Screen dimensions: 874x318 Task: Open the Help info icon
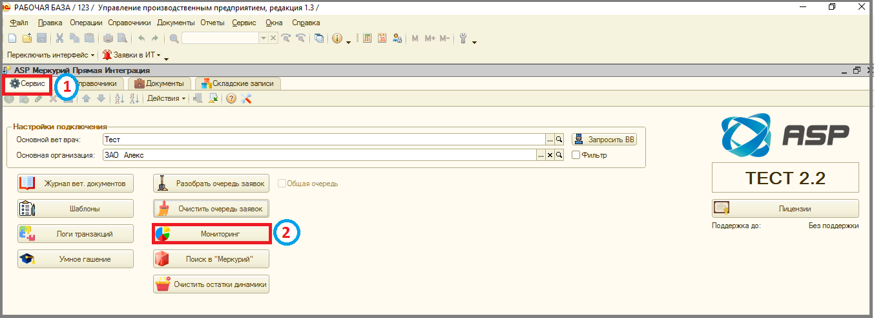tap(337, 38)
